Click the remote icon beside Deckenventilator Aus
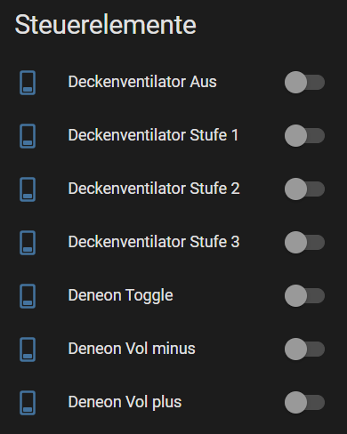347x434 pixels. (28, 83)
